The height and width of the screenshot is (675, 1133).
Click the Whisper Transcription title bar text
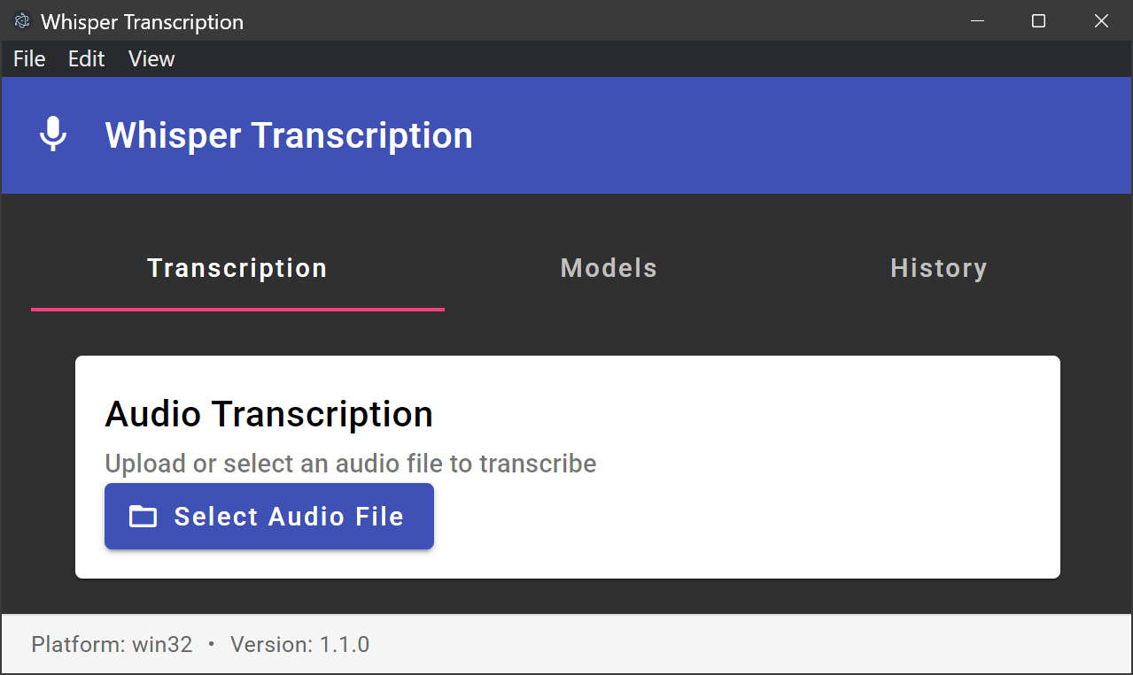(x=142, y=22)
